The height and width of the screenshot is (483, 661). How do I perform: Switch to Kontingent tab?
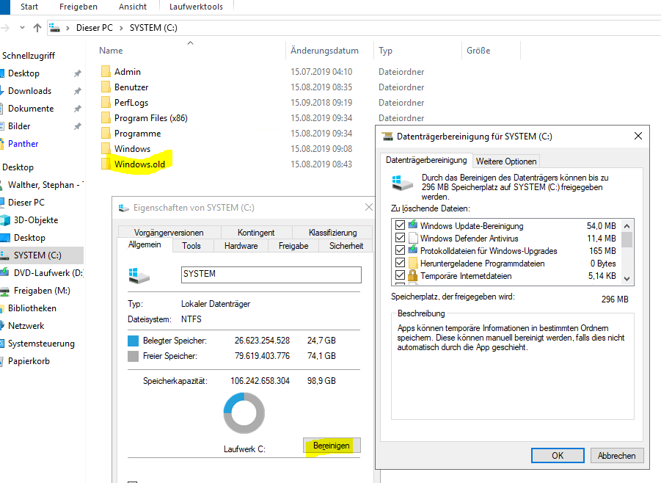tap(256, 233)
